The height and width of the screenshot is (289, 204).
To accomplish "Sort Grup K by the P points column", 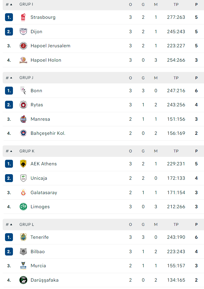I will 196,151.
